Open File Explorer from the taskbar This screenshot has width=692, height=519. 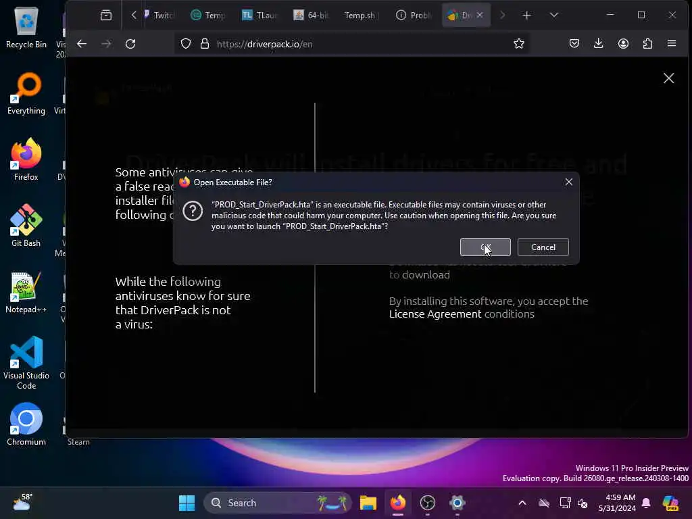coord(368,503)
